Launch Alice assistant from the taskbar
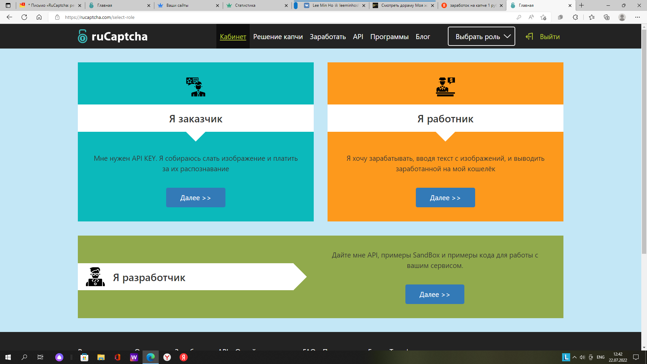647x364 pixels. 59,357
